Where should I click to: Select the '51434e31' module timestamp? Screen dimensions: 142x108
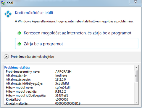(62, 96)
